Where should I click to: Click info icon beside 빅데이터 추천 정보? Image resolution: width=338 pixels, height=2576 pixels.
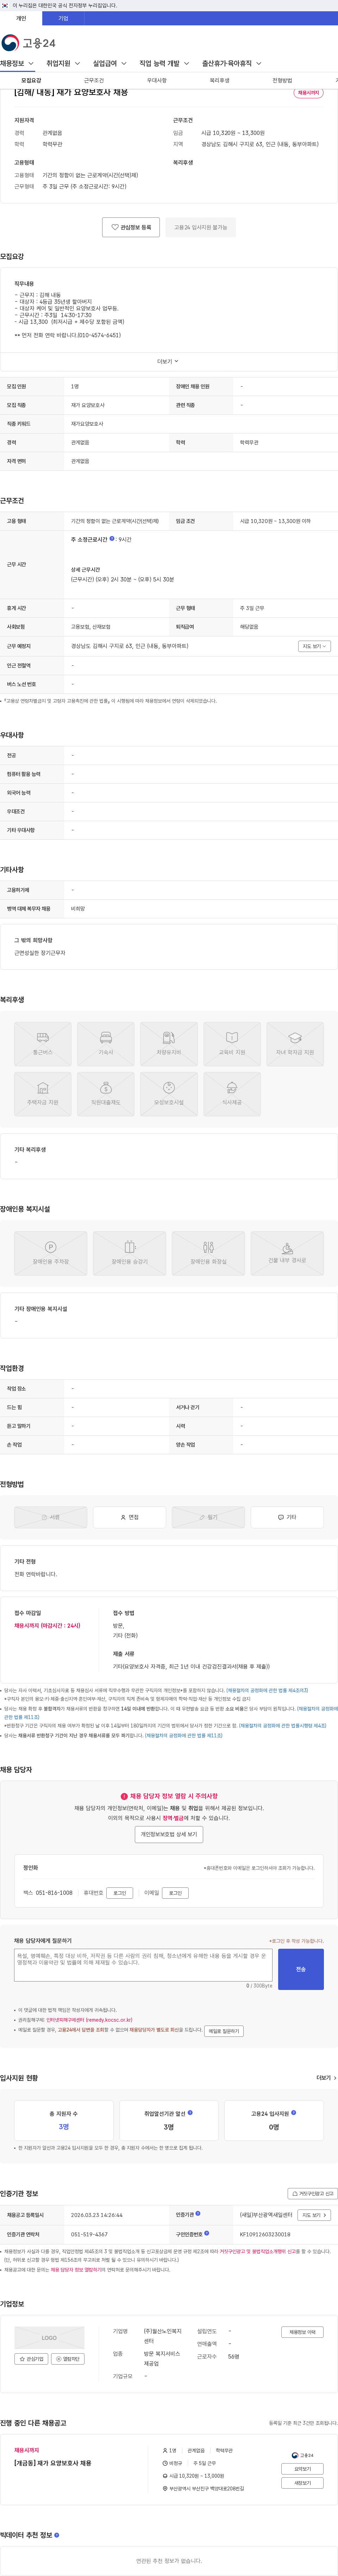(x=56, y=2535)
